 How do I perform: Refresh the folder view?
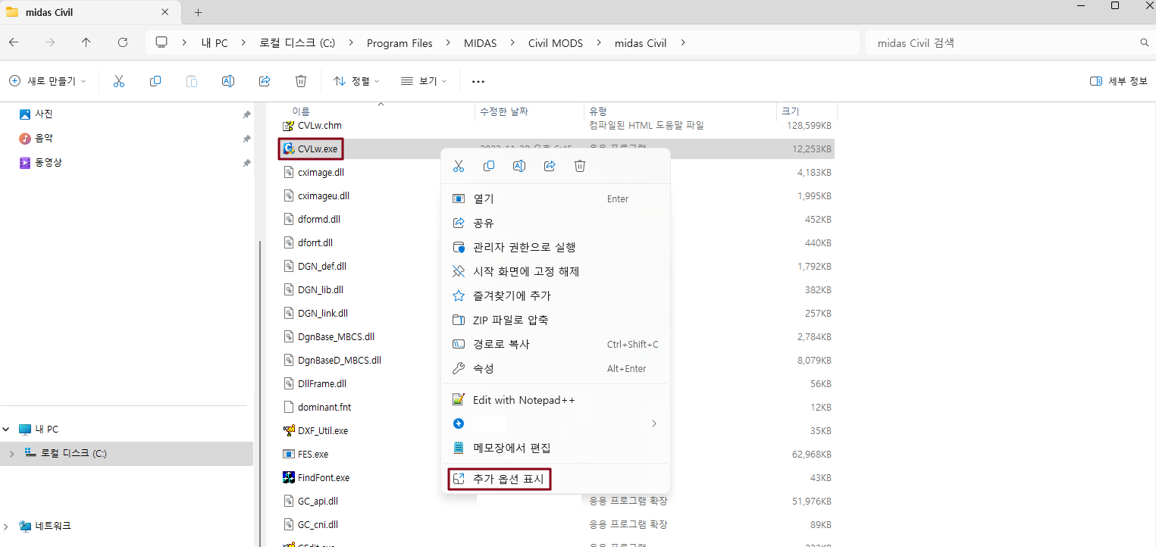pyautogui.click(x=123, y=42)
